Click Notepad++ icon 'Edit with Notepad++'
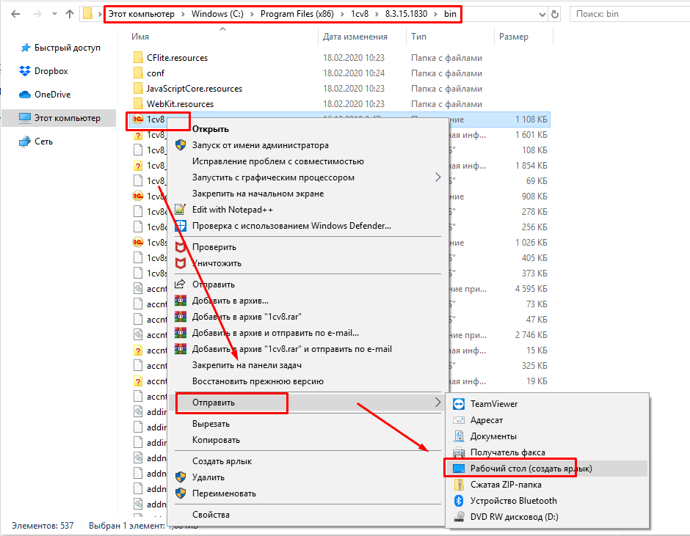 [181, 210]
